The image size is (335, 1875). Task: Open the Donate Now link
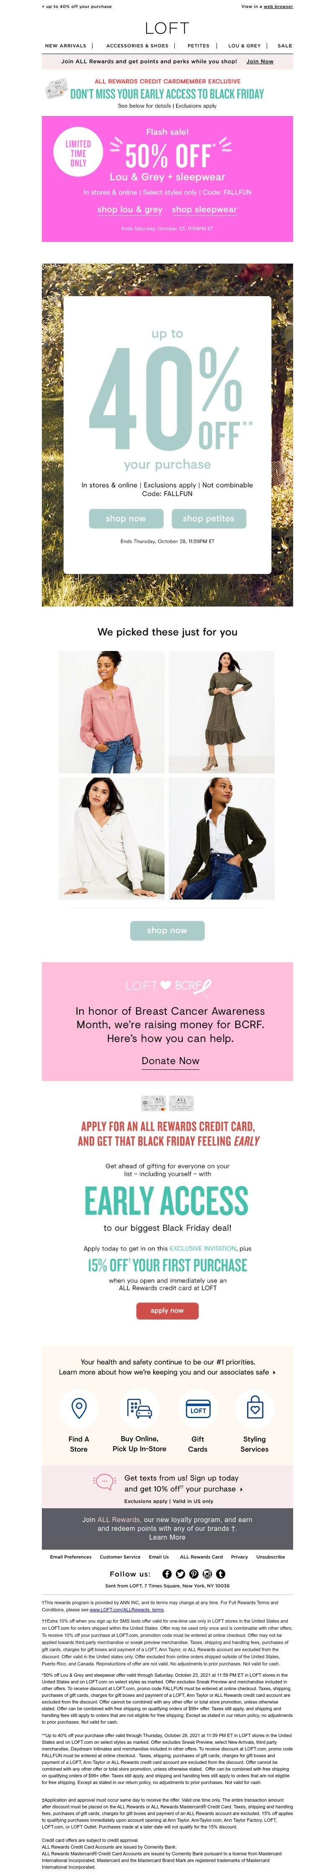(170, 1061)
